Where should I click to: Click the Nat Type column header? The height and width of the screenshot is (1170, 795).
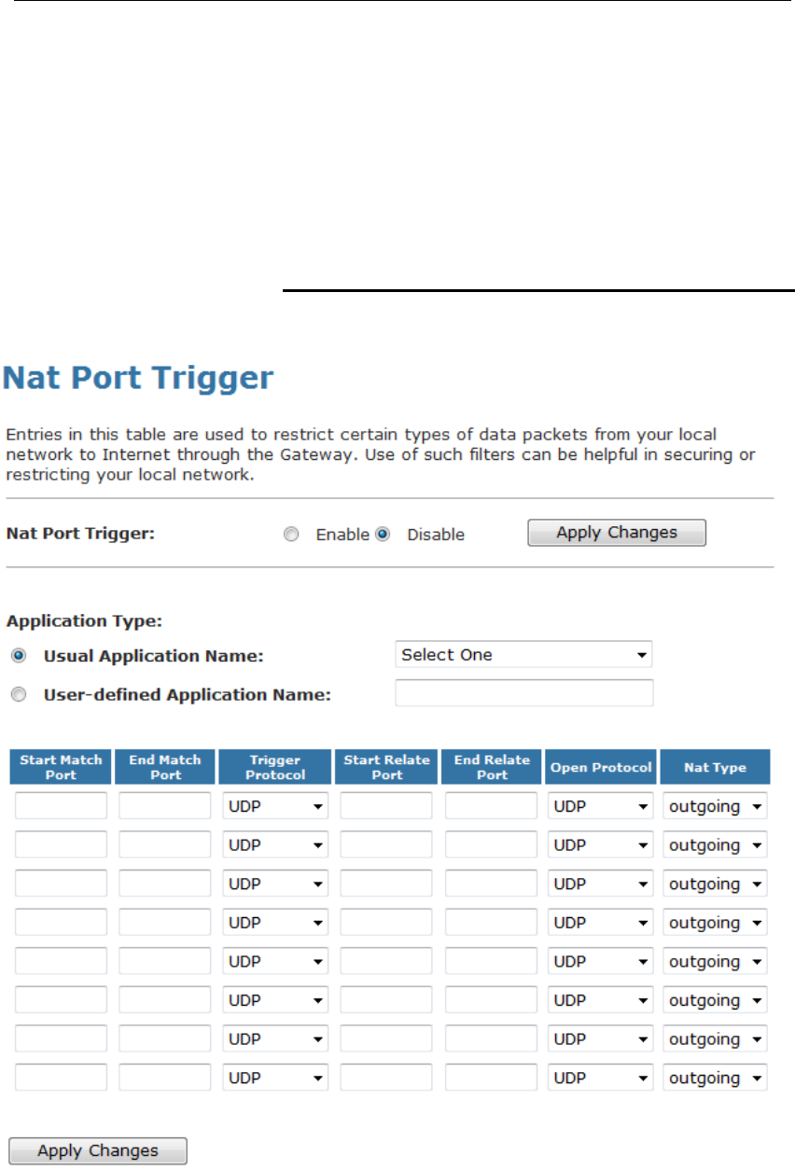point(716,767)
